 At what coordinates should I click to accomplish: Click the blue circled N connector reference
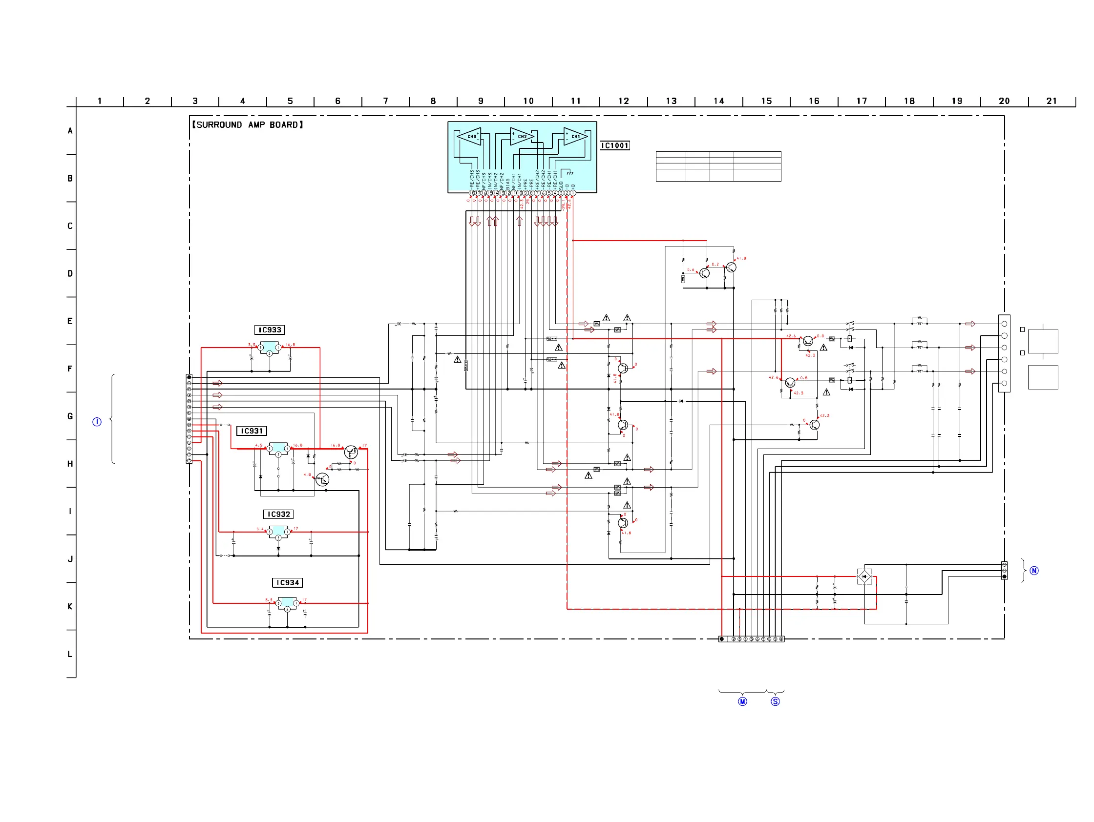(1034, 571)
